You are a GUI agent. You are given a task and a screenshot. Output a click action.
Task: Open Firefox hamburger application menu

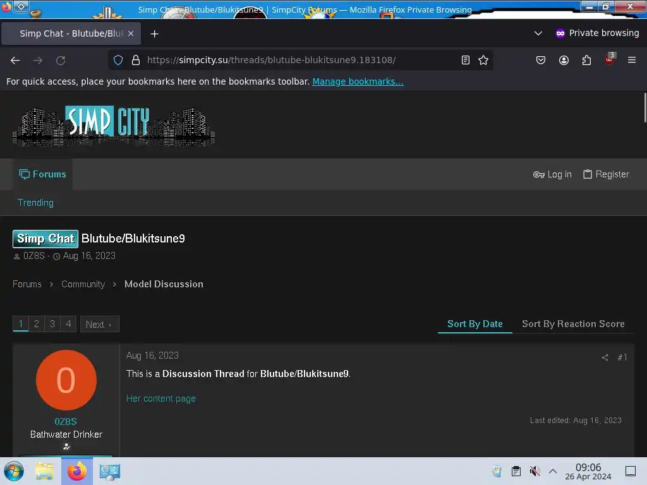[x=632, y=60]
